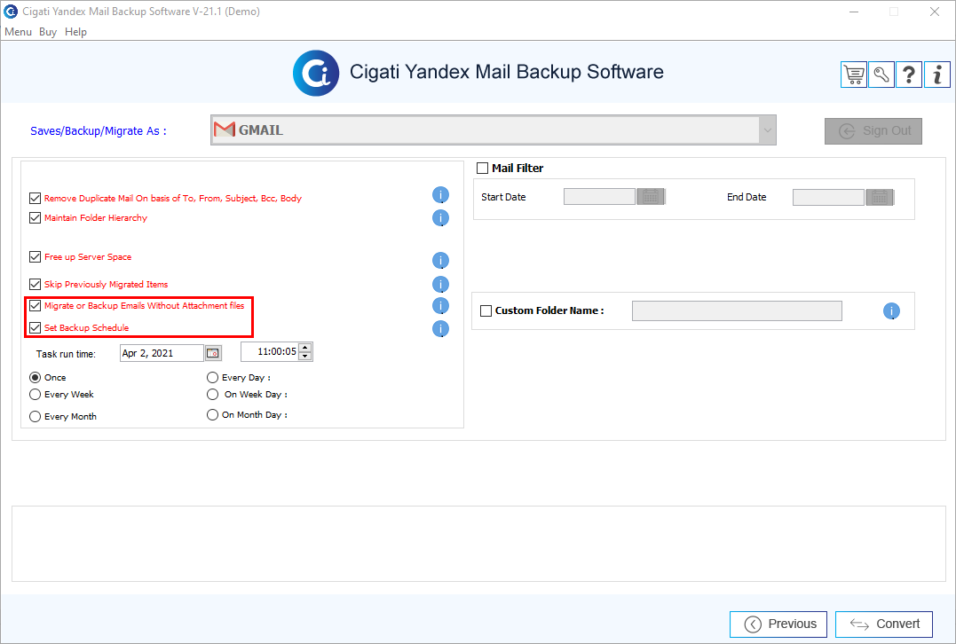Toggle Migrate Emails Without Attachment files
956x644 pixels.
(35, 305)
